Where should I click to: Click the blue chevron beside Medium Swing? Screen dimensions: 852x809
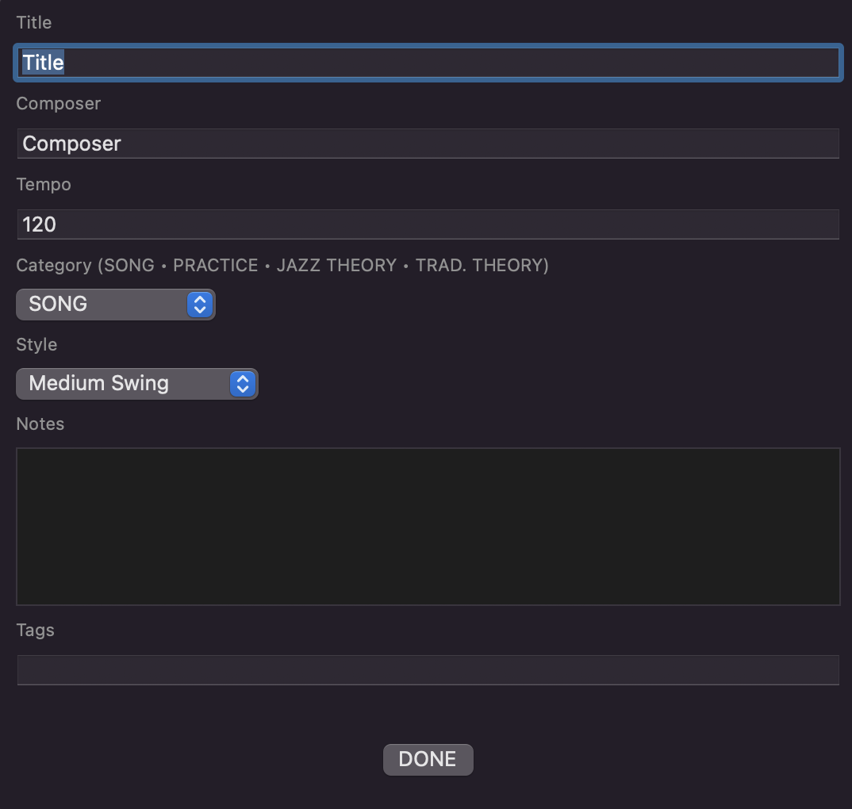click(x=243, y=384)
